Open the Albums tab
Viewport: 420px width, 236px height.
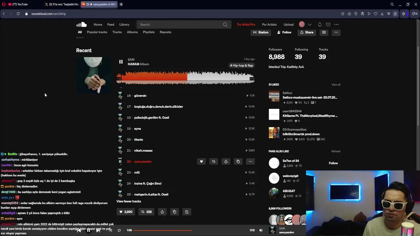point(132,32)
